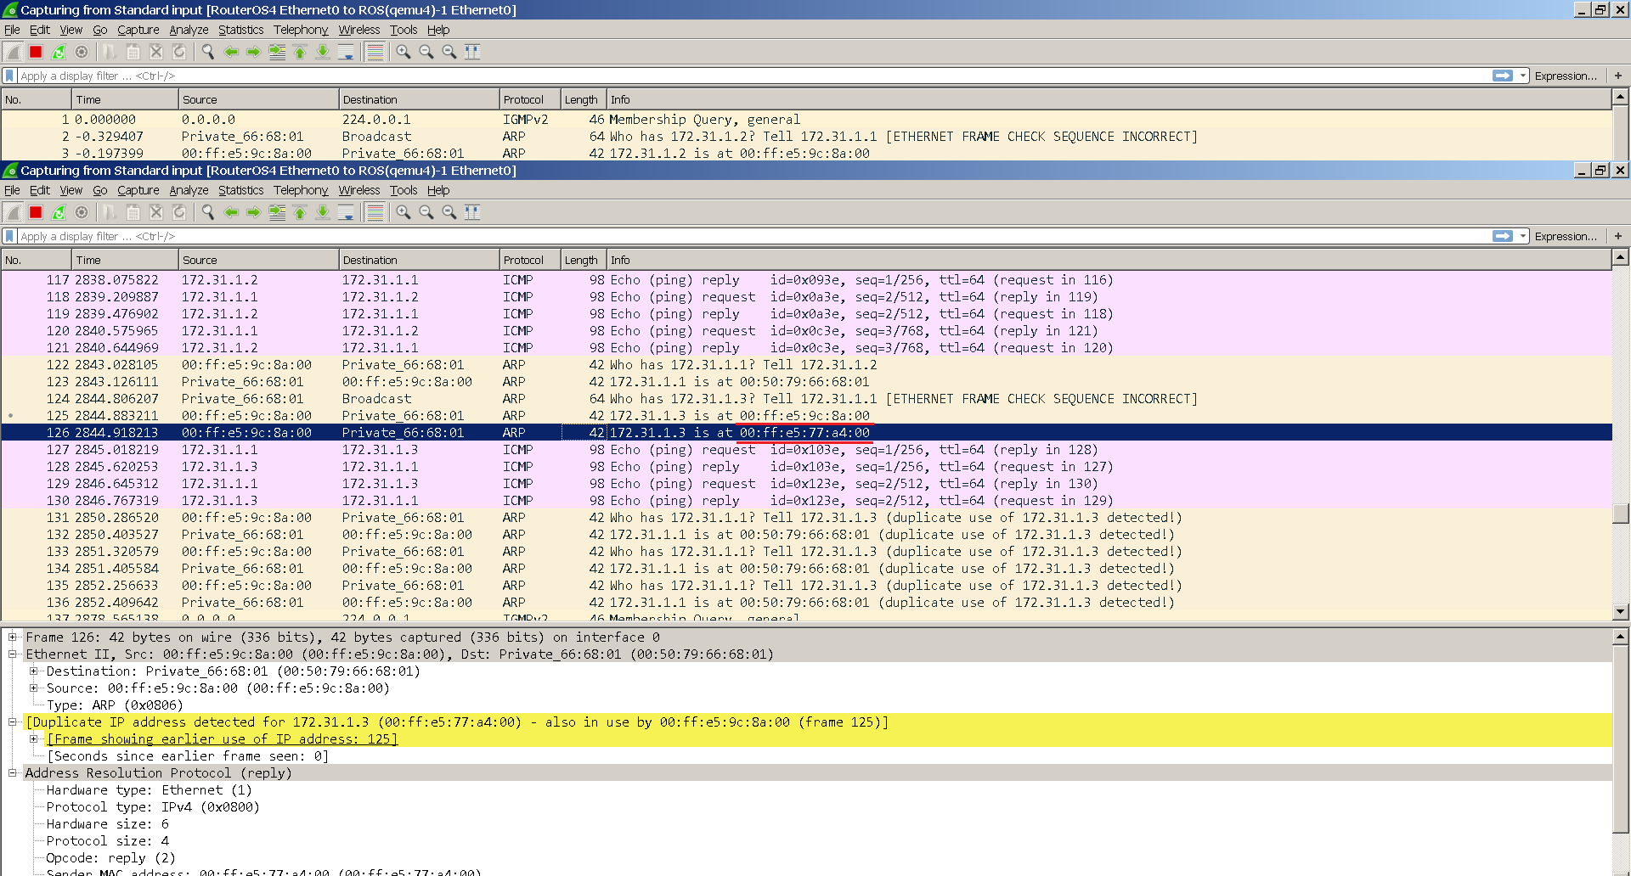Zoom out packet text in front window
Screen dimensions: 1631x876
pos(426,212)
